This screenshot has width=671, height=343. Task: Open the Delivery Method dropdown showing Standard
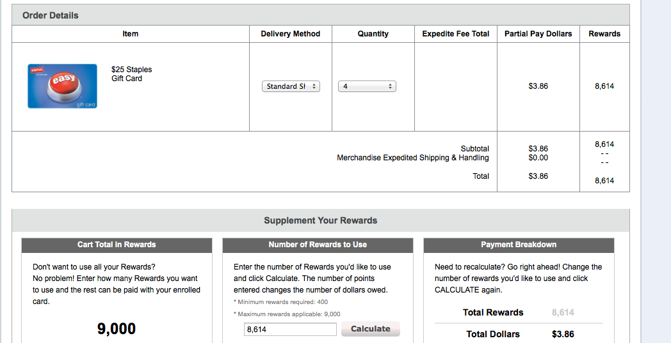click(x=291, y=86)
